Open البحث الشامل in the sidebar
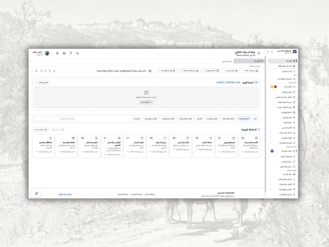Viewport: 329px width, 247px height. (x=282, y=71)
